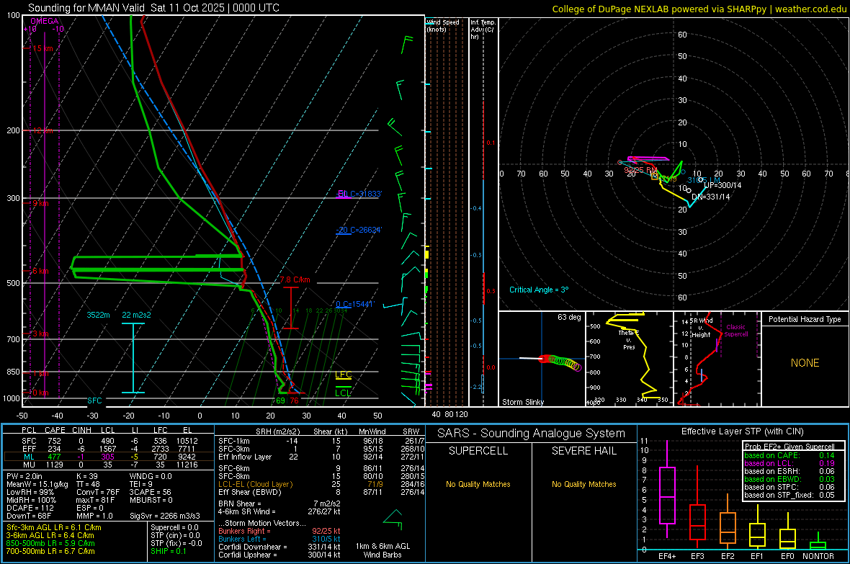Click the '9 km' height marker
Image resolution: width=850 pixels, height=564 pixels.
click(x=40, y=203)
